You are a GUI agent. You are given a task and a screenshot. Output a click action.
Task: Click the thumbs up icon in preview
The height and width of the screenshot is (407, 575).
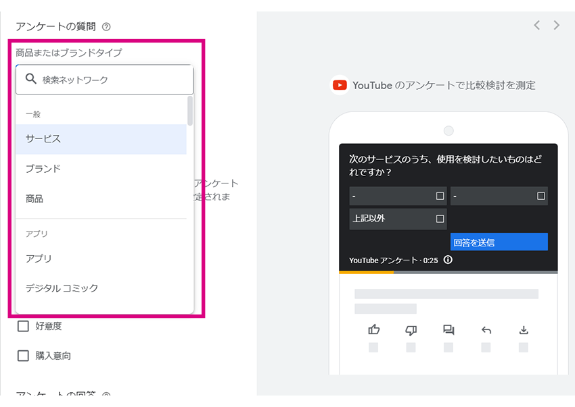373,330
